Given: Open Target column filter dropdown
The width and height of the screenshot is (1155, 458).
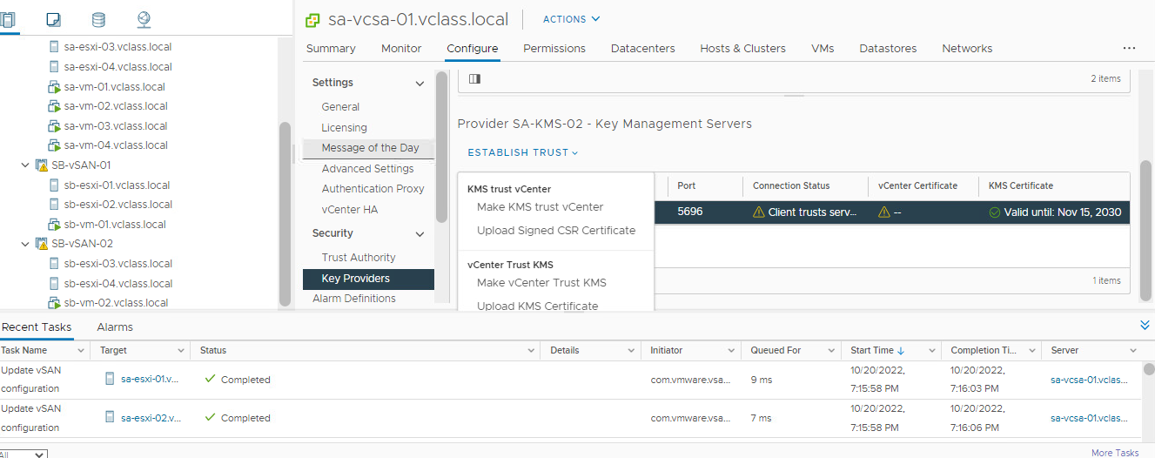Looking at the screenshot, I should coord(182,351).
